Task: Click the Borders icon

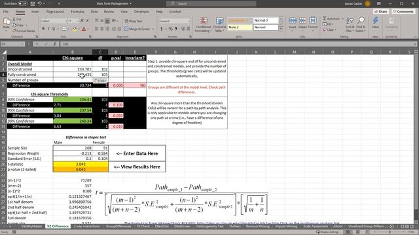Action: [64, 29]
